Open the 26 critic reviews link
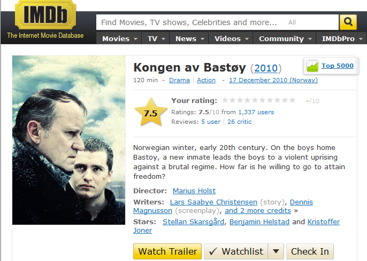The width and height of the screenshot is (367, 261). 240,122
